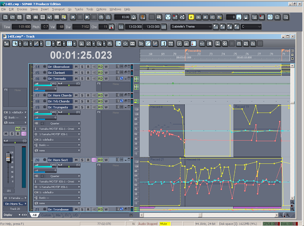Start playback with the Play button
The width and height of the screenshot is (304, 226).
pyautogui.click(x=87, y=17)
